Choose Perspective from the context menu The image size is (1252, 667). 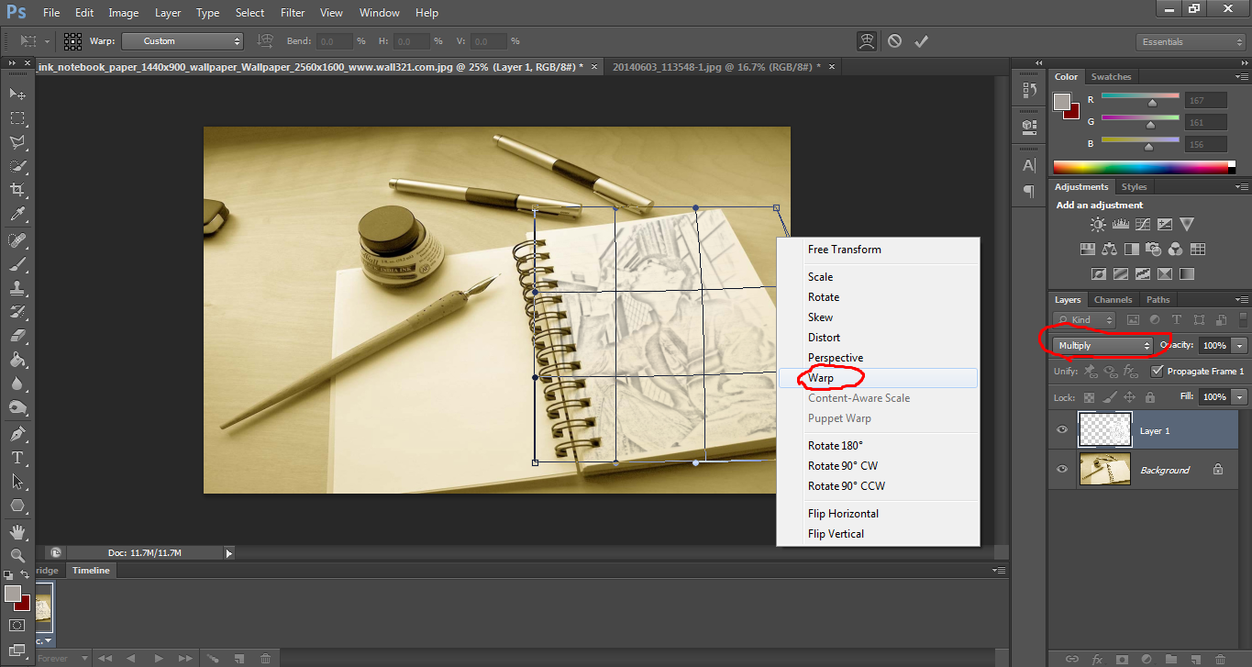879,358
